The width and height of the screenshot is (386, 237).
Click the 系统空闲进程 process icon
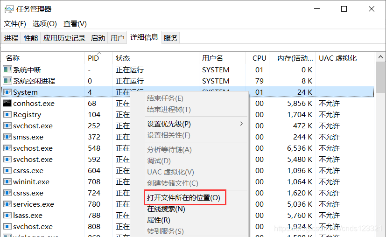tap(7, 81)
